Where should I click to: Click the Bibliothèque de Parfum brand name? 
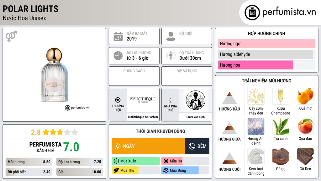point(143,117)
